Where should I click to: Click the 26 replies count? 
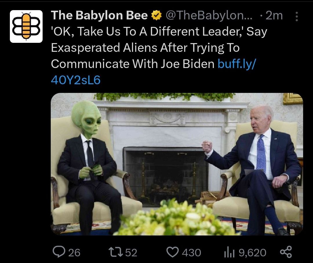tap(74, 253)
